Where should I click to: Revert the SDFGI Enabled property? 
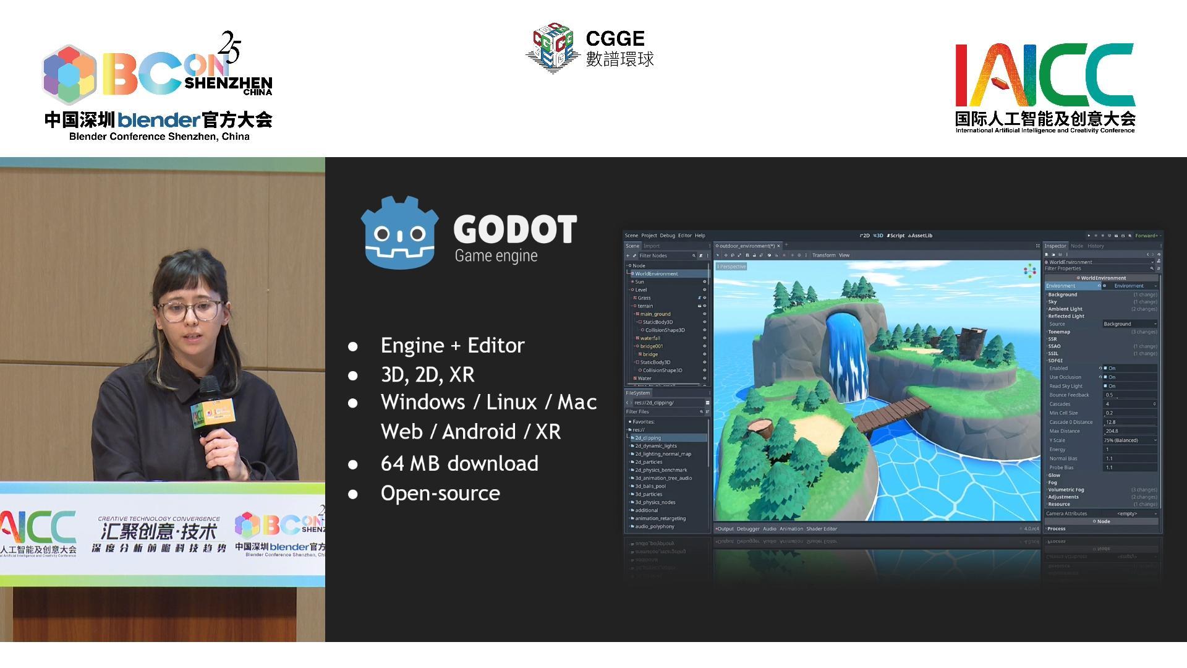(1100, 368)
